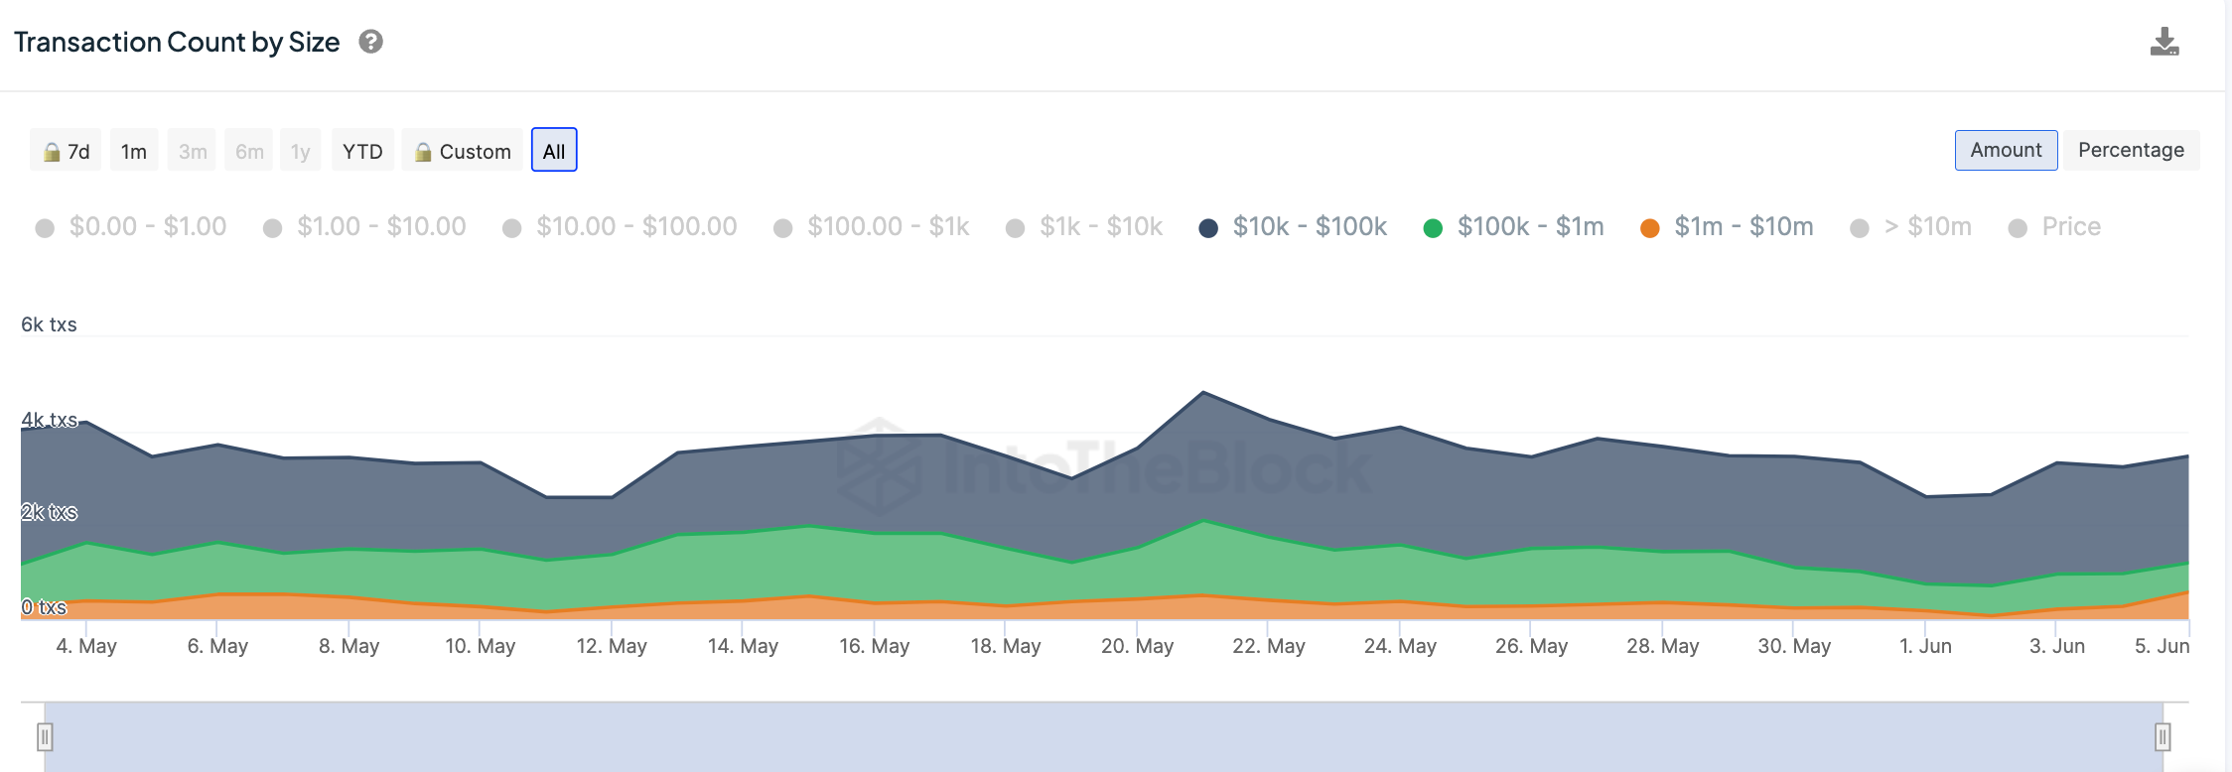The image size is (2232, 772).
Task: Click the '1. Jun' x-axis label
Action: (x=1925, y=646)
